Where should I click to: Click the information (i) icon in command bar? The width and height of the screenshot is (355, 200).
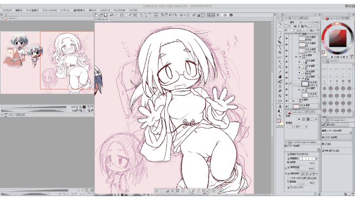231,15
